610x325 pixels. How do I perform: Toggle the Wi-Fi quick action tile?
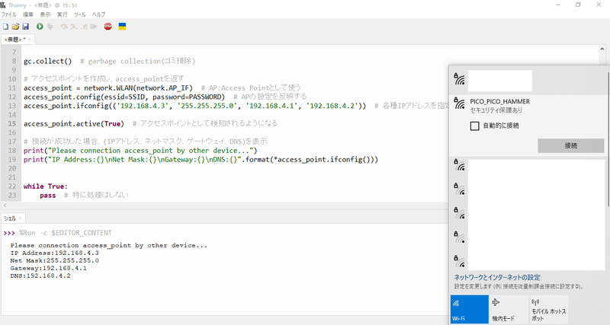469,310
